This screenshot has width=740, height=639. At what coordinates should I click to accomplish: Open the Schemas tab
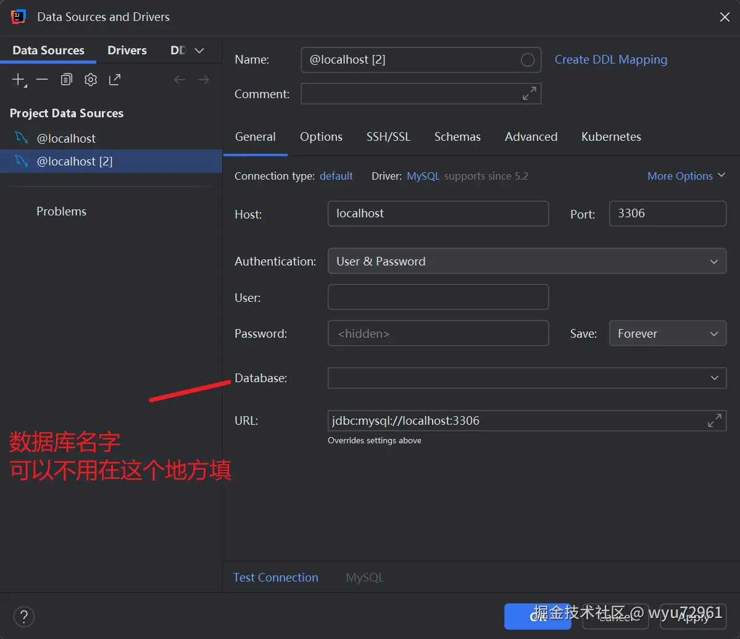[x=457, y=137]
